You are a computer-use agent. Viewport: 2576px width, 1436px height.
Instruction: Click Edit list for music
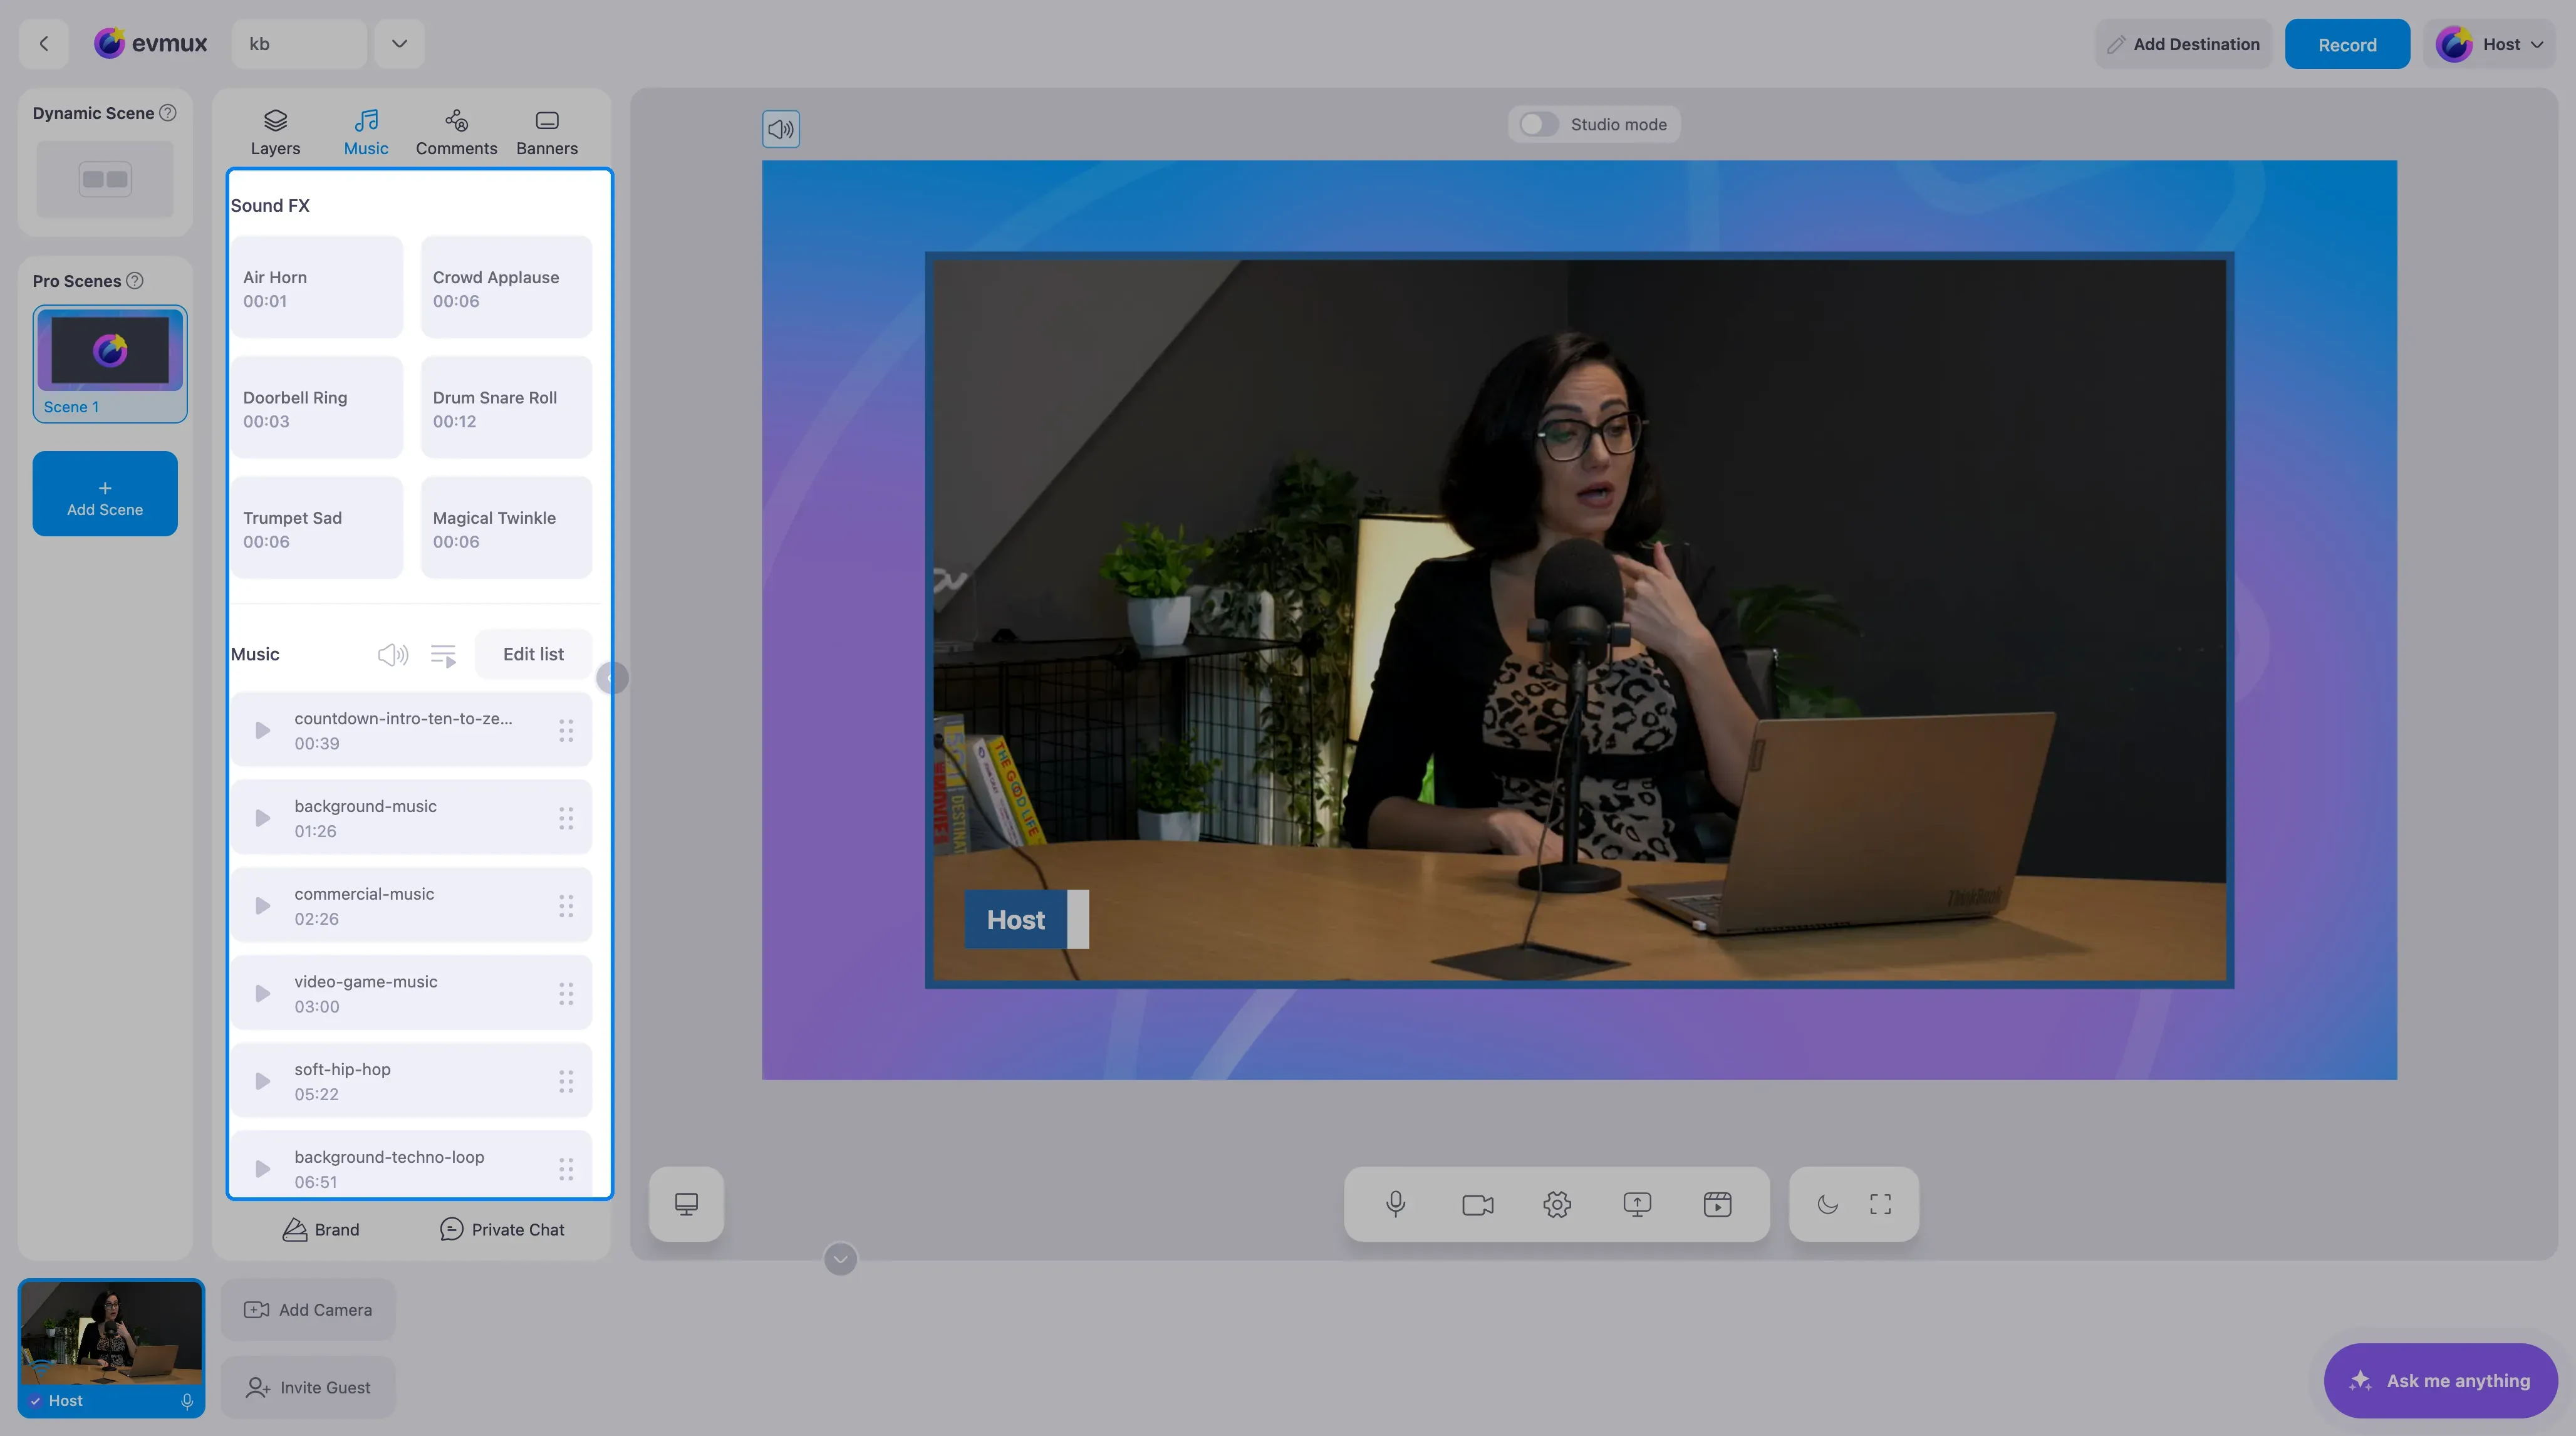[x=533, y=654]
